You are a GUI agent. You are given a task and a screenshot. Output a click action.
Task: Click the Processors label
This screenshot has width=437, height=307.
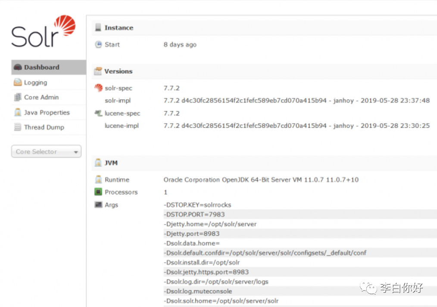tap(121, 192)
